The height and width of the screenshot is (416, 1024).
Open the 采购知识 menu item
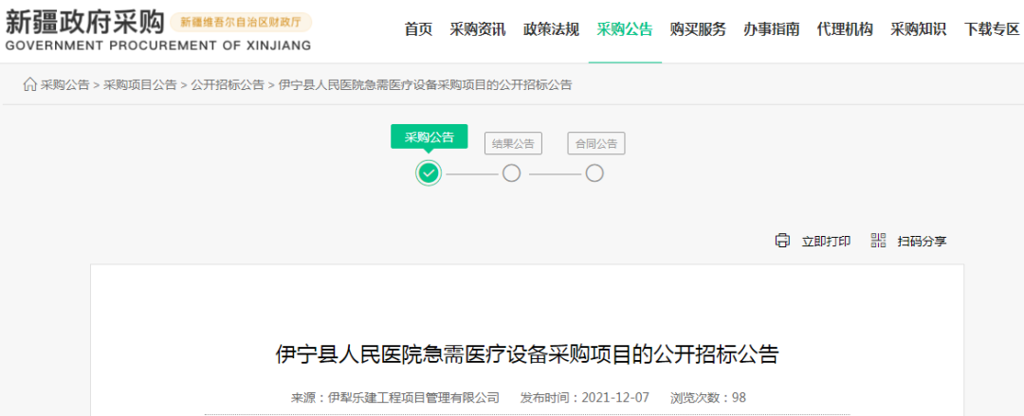click(918, 29)
